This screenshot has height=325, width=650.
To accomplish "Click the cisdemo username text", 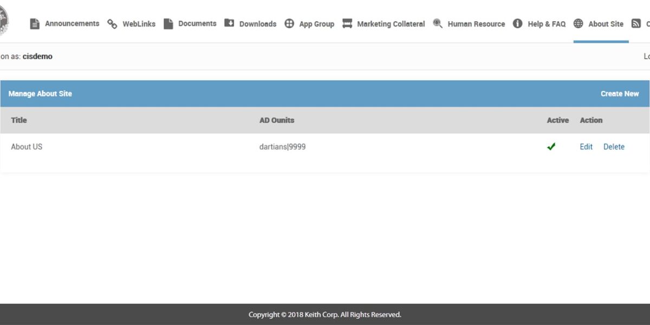I will [38, 56].
